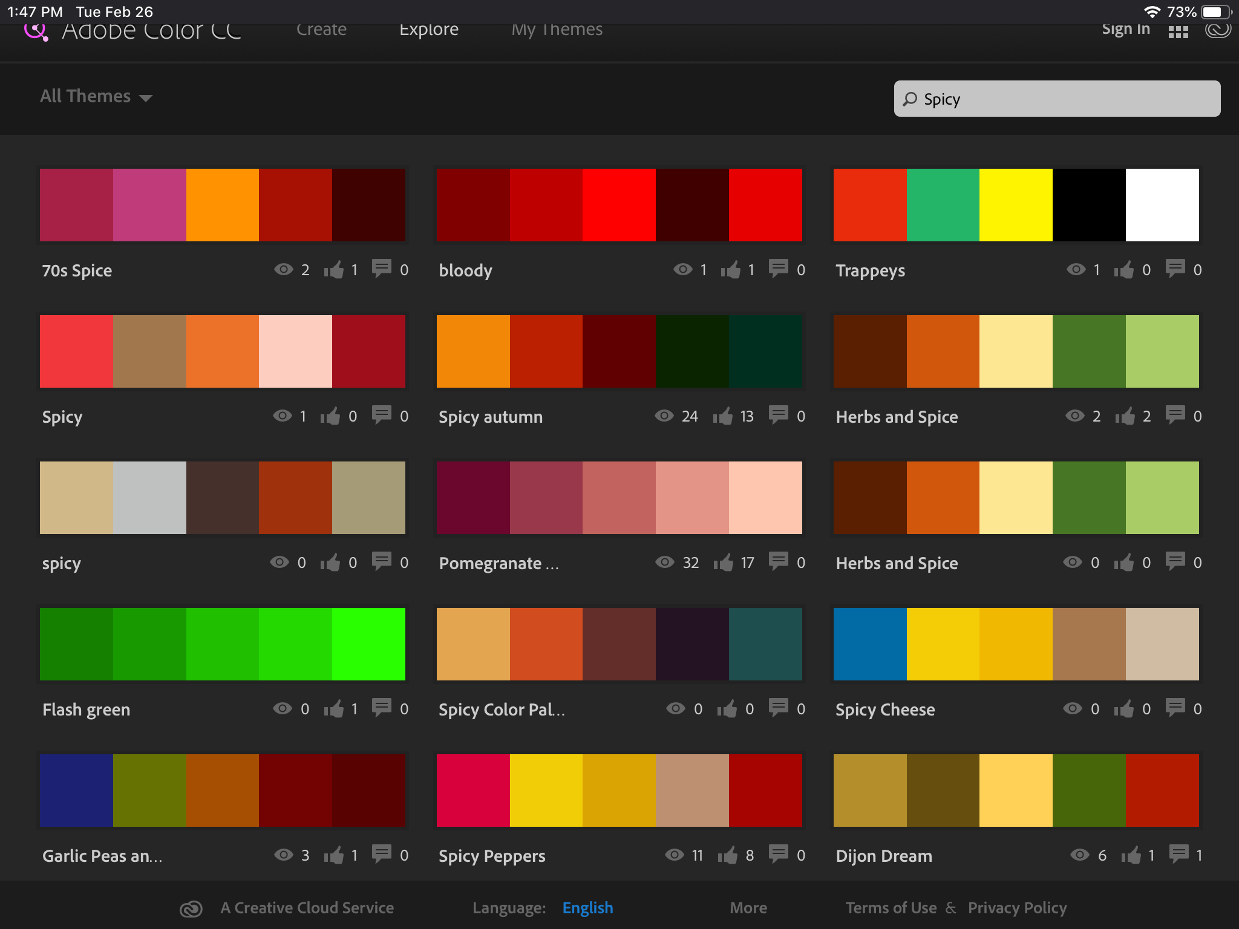Open the Pomegranate ... theme name
Image resolution: width=1239 pixels, height=929 pixels.
point(499,563)
